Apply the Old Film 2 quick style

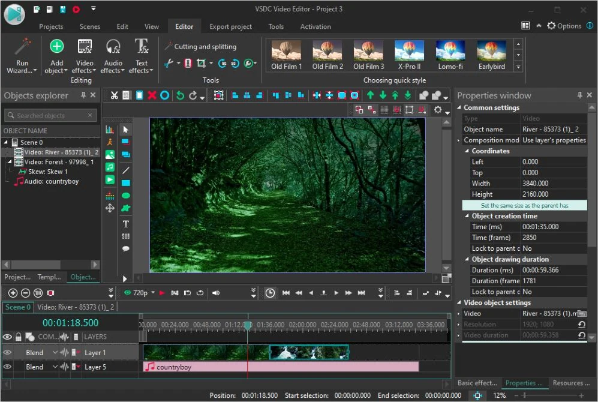pyautogui.click(x=327, y=54)
